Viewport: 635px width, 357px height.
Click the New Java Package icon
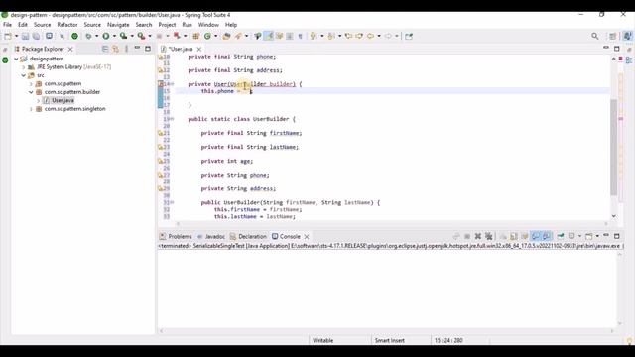(196, 36)
